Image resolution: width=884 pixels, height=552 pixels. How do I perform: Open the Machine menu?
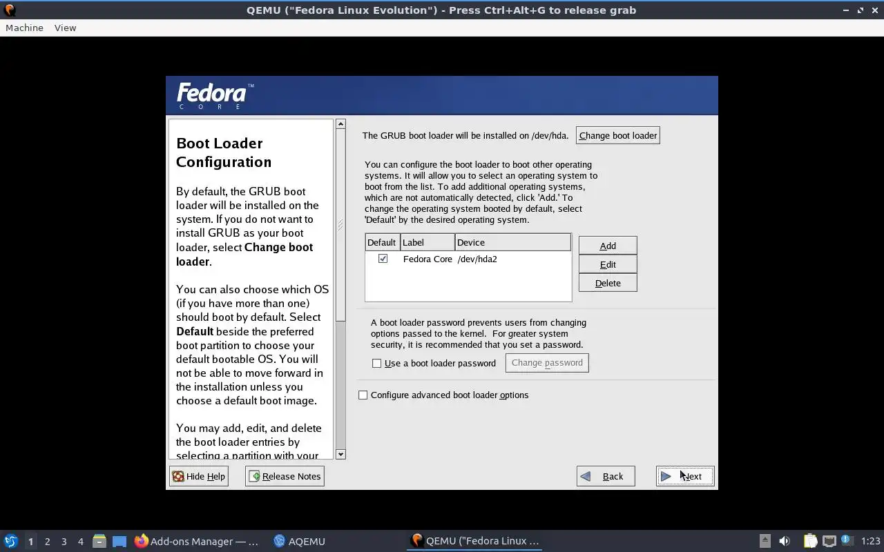click(x=24, y=28)
